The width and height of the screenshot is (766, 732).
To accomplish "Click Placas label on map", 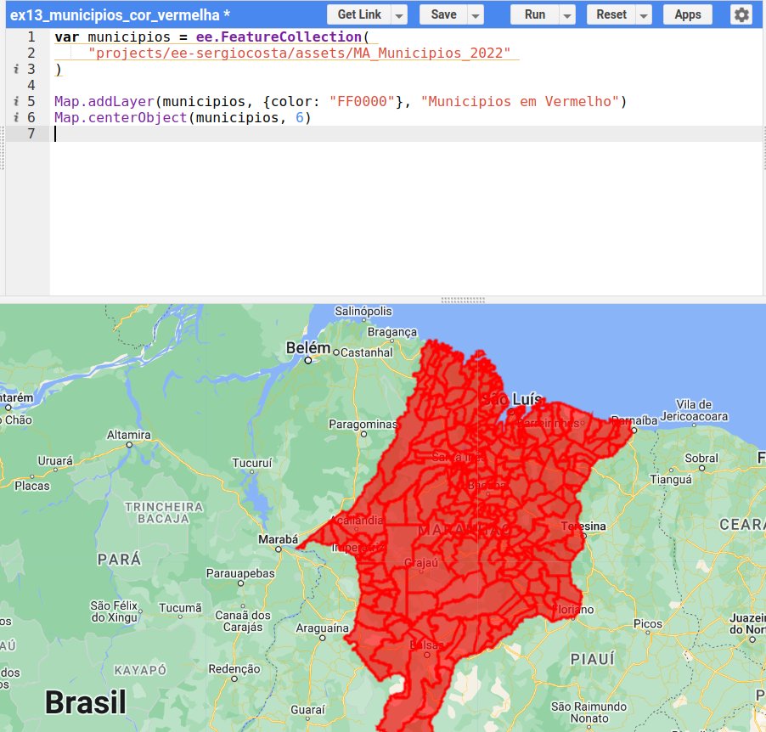I will (x=32, y=486).
